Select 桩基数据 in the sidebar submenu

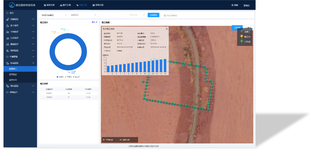click(13, 74)
